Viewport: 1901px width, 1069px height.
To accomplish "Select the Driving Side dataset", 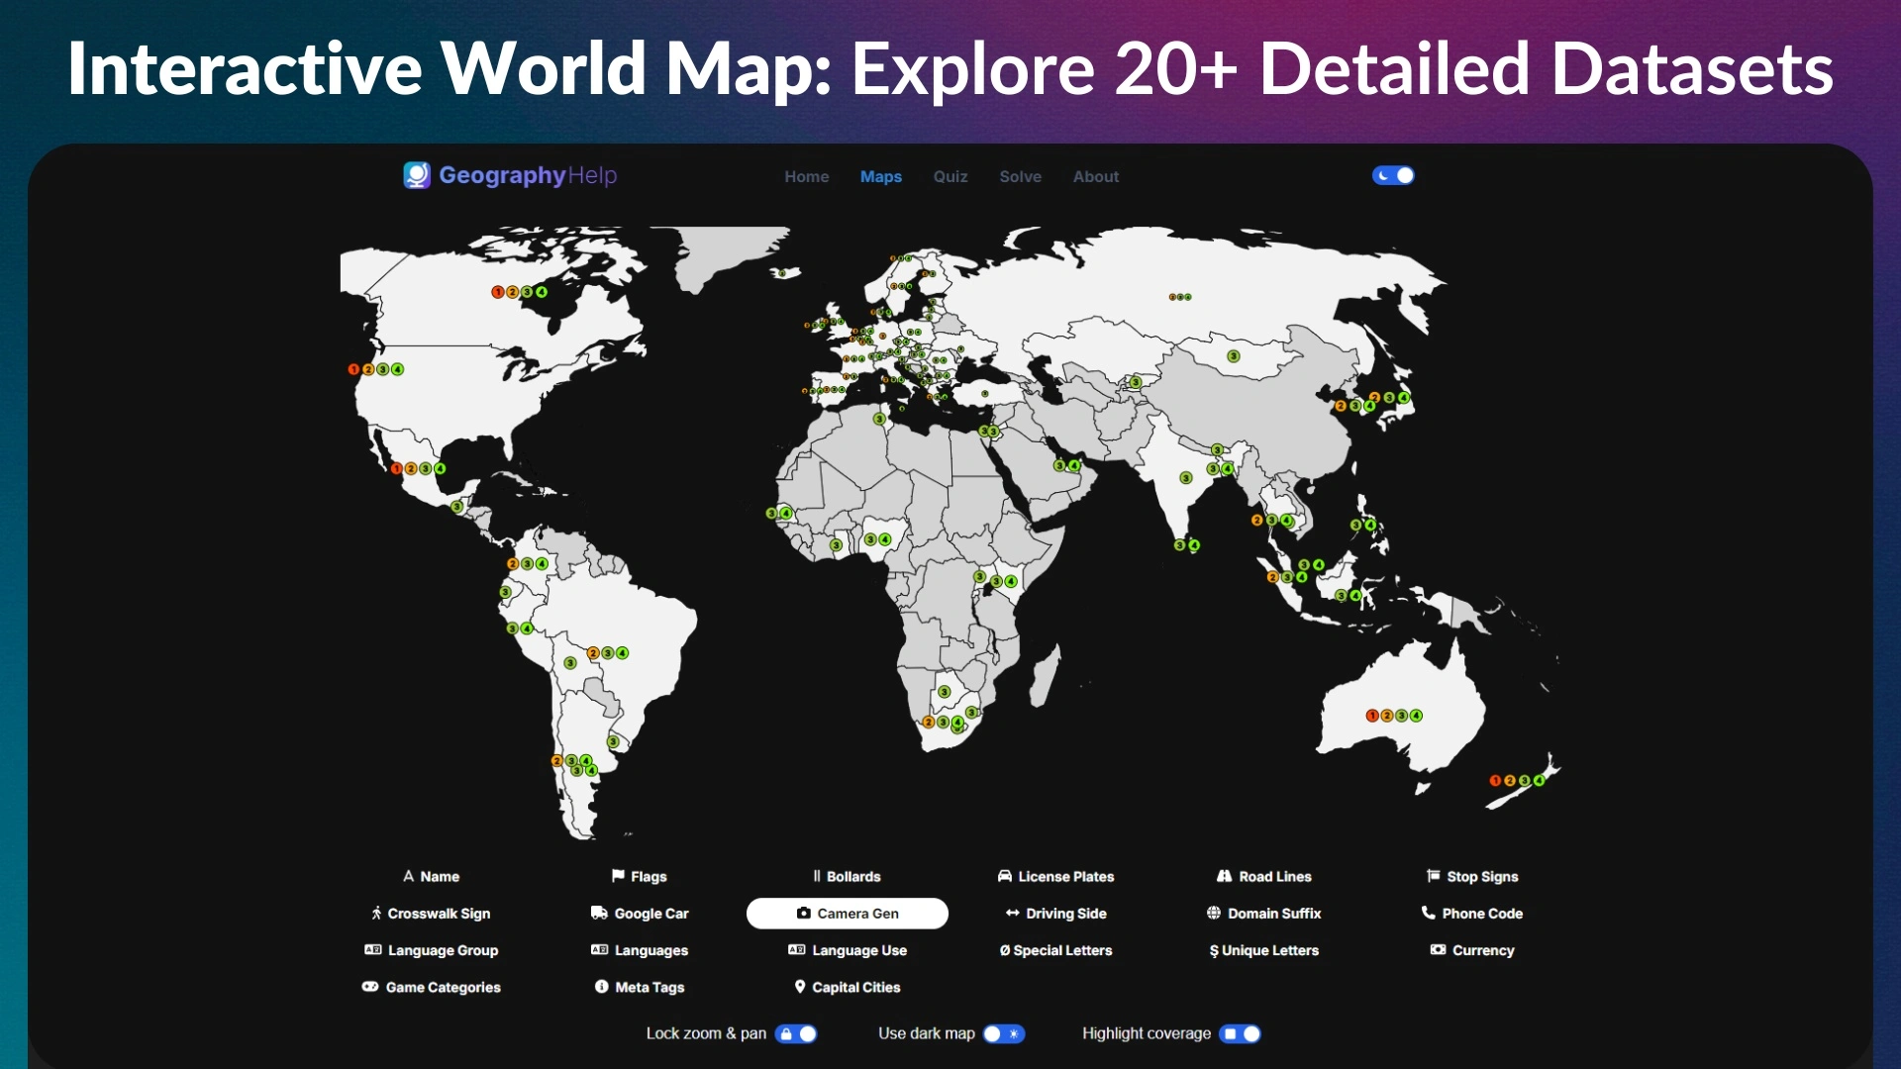I will pyautogui.click(x=1055, y=913).
